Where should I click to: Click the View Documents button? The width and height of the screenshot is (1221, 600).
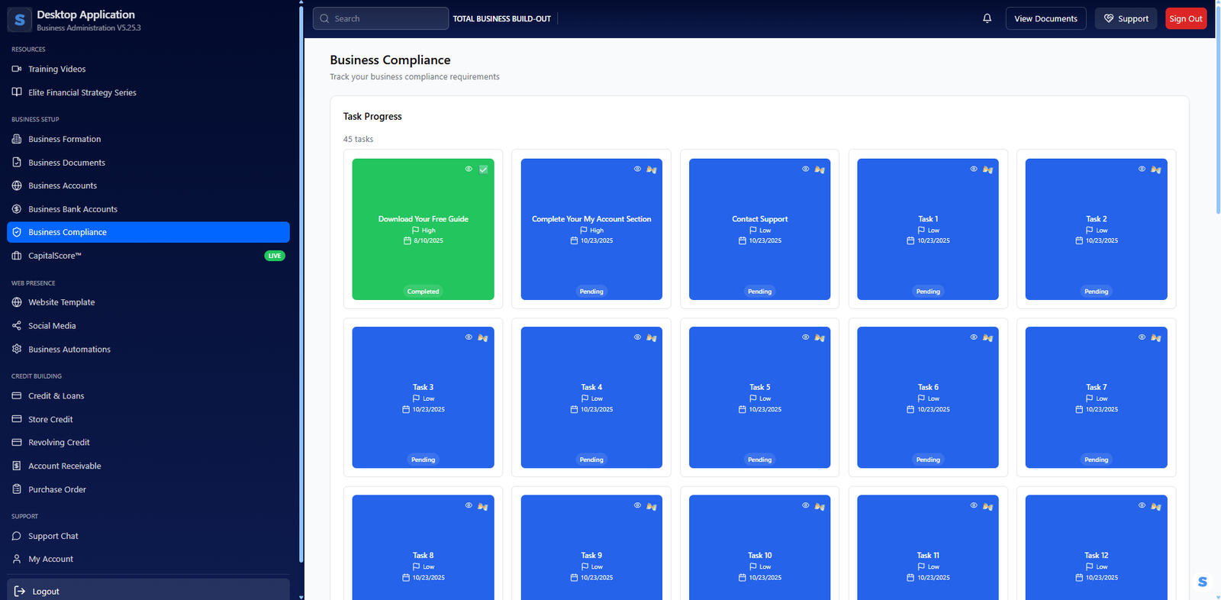[x=1045, y=18]
